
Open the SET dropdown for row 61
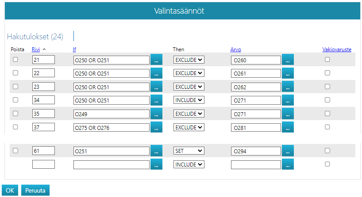pyautogui.click(x=189, y=151)
